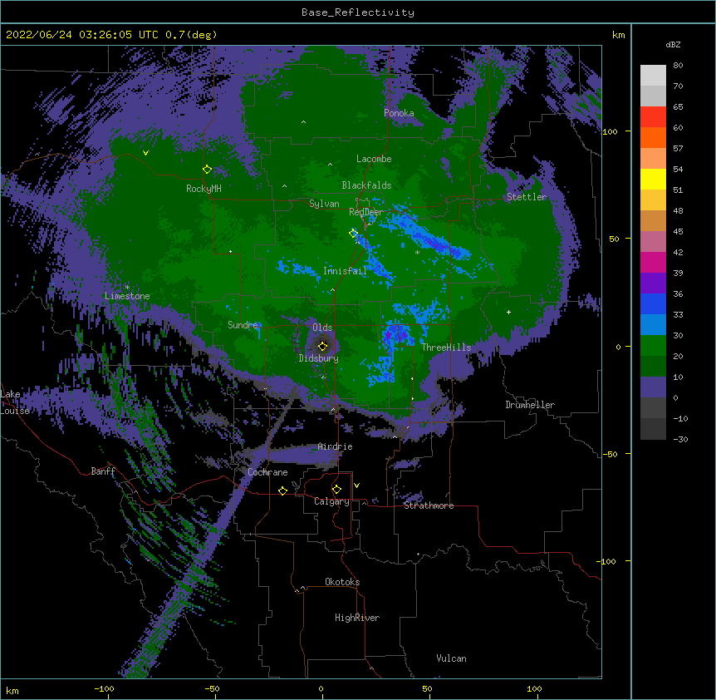Click the Stettler city label
This screenshot has height=700, width=716.
(x=527, y=197)
